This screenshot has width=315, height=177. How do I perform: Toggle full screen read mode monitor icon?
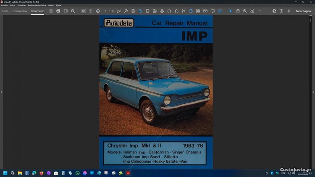coord(212,11)
